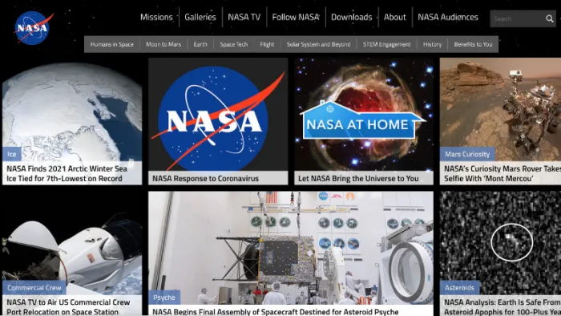The width and height of the screenshot is (561, 316).
Task: Click the Psyche category tag
Action: pyautogui.click(x=164, y=298)
